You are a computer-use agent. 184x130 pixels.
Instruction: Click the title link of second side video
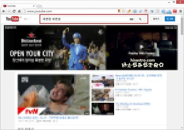133,90
